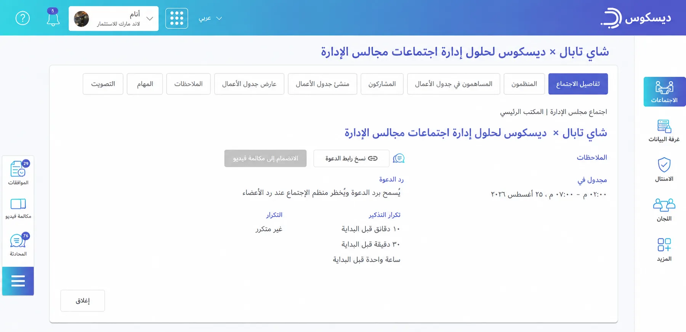Select the تفاصيل الاجتماع tab
686x332 pixels.
point(578,84)
